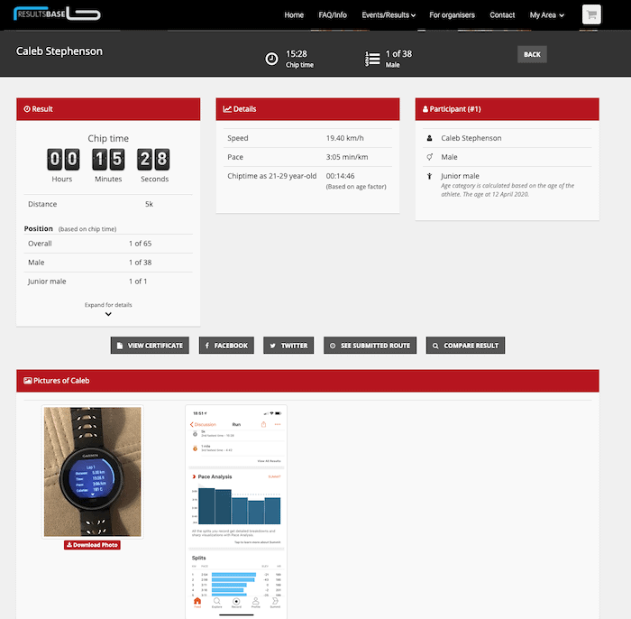The height and width of the screenshot is (619, 631).
Task: Click the clock icon beside chip time
Action: tap(271, 59)
